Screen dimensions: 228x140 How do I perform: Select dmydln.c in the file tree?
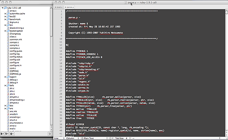pos(14,97)
